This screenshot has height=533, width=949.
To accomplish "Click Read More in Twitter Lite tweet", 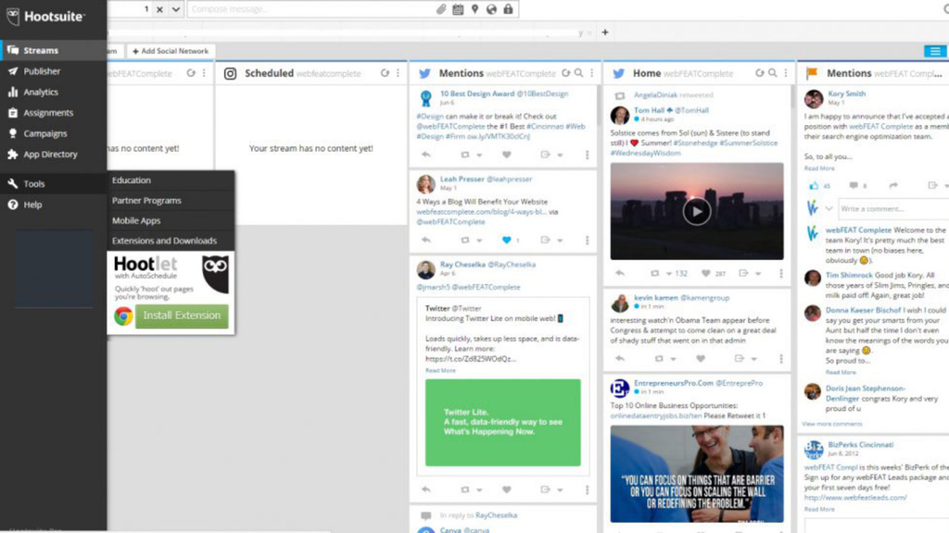I will tap(440, 370).
